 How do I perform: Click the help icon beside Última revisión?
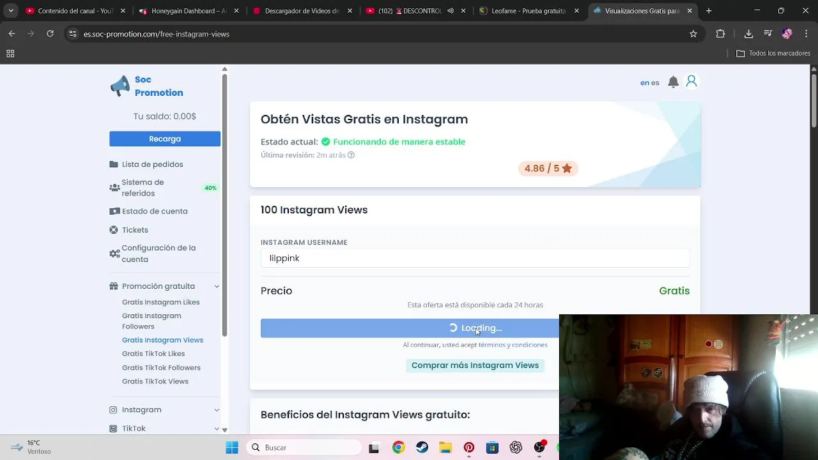[351, 155]
